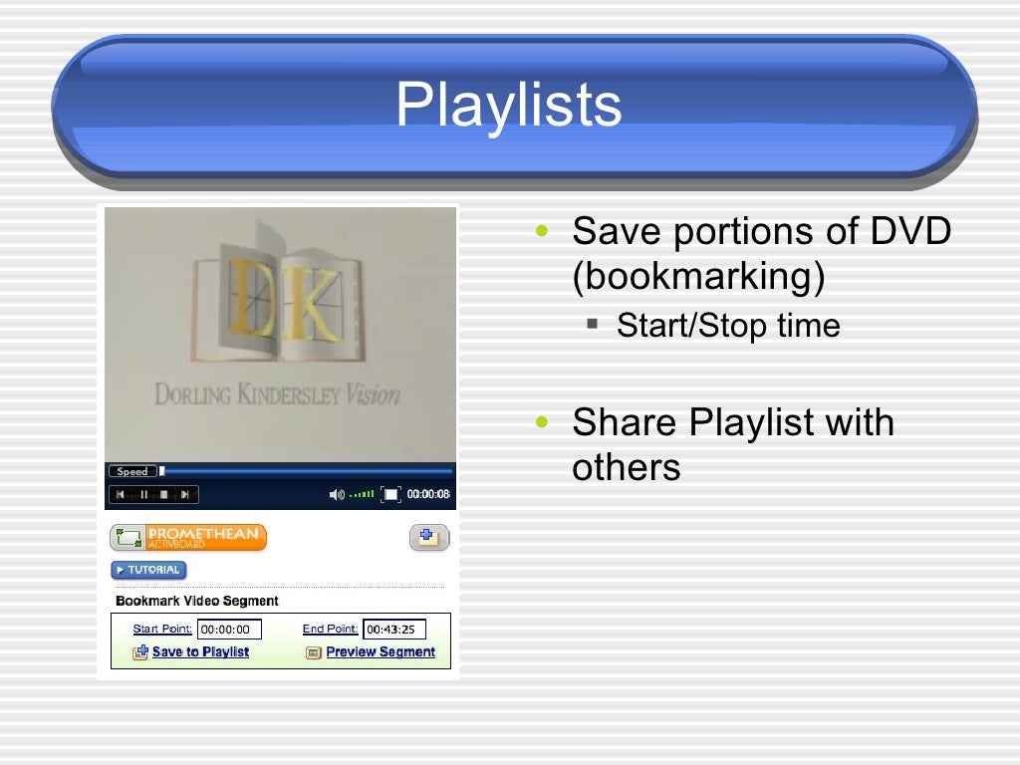1020x765 pixels.
Task: Click the skip-to-next playback button
Action: tap(185, 494)
